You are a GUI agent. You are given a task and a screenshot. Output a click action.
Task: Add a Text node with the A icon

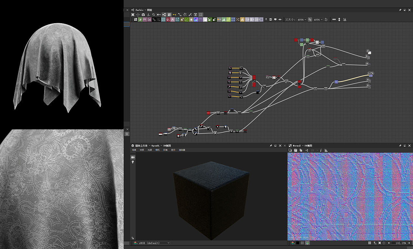pos(173,20)
